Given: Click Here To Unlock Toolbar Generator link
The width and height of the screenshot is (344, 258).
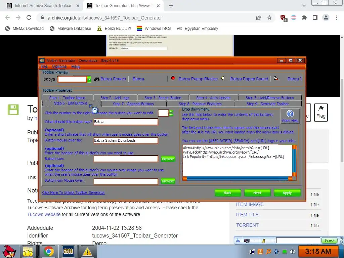Looking at the screenshot, I should [x=74, y=192].
